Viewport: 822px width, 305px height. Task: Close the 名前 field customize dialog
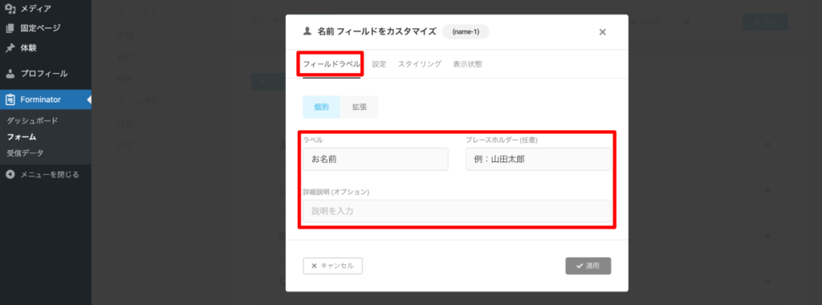click(x=602, y=32)
